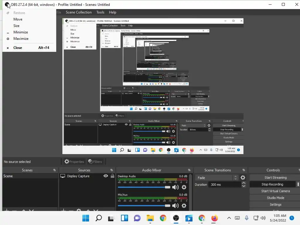Open the video player taskbar icon
300x225 pixels.
click(x=189, y=218)
